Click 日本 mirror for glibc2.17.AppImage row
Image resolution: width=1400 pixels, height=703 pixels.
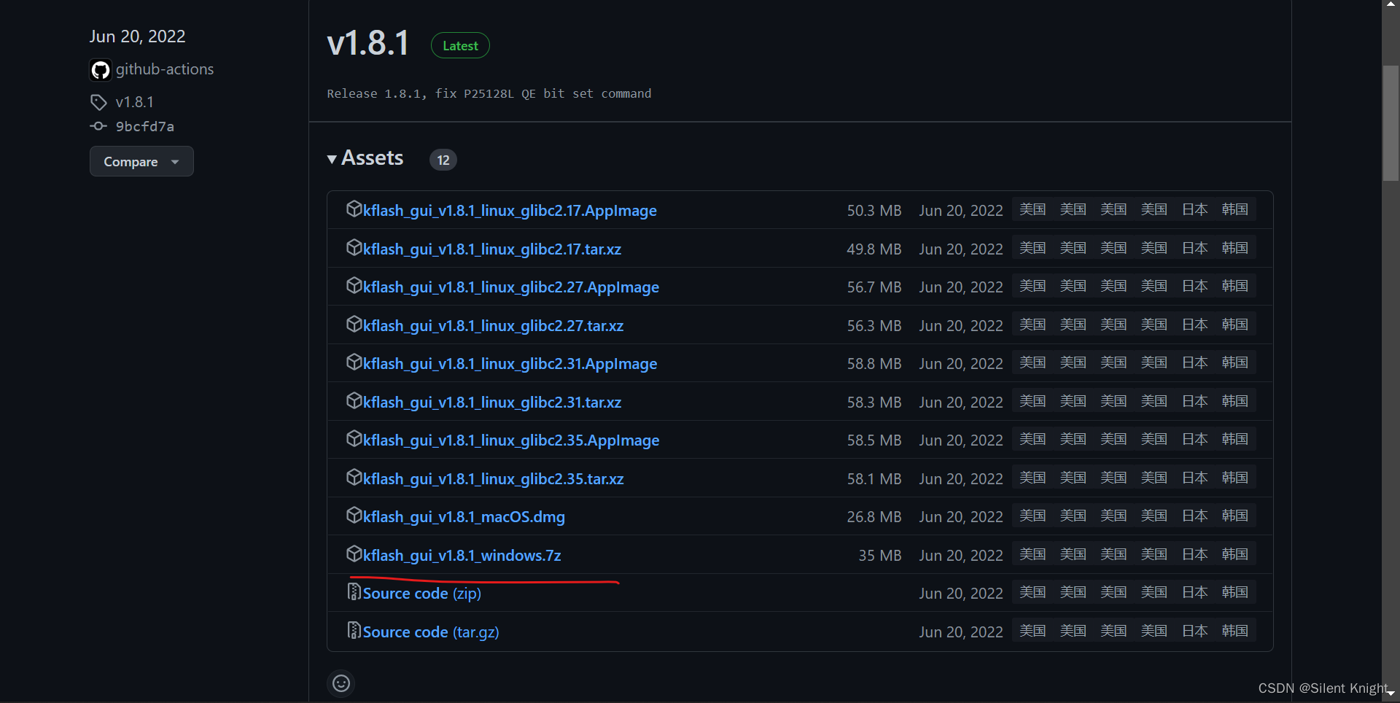pyautogui.click(x=1194, y=209)
